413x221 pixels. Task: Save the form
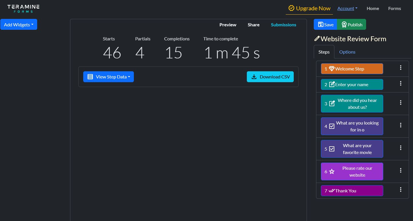point(325,25)
